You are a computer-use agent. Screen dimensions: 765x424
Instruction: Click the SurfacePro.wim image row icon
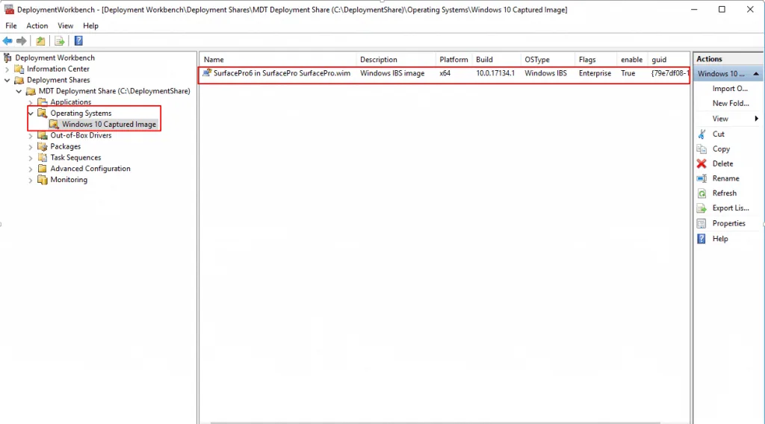coord(207,73)
